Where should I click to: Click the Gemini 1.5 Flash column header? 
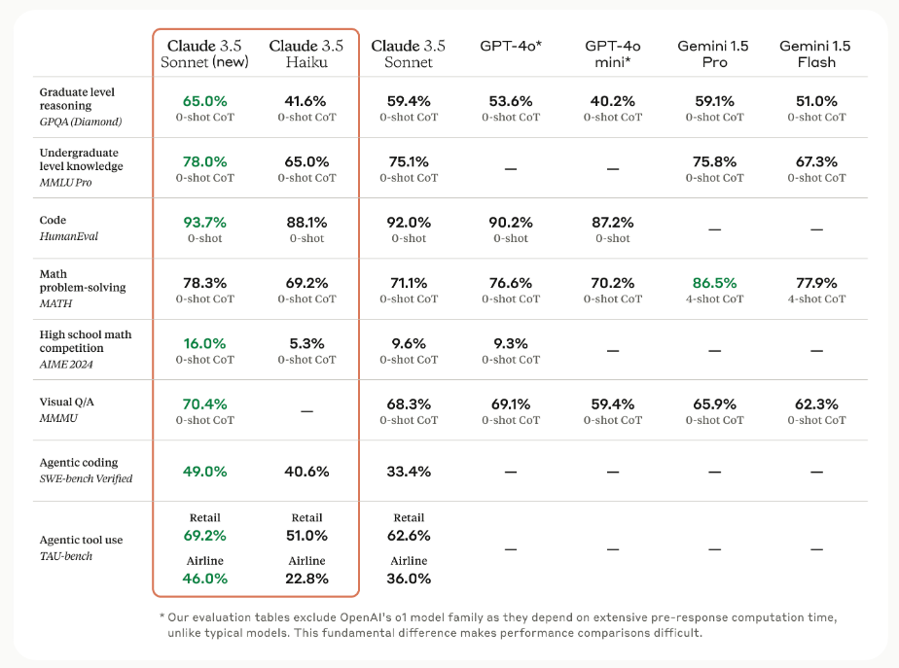816,53
